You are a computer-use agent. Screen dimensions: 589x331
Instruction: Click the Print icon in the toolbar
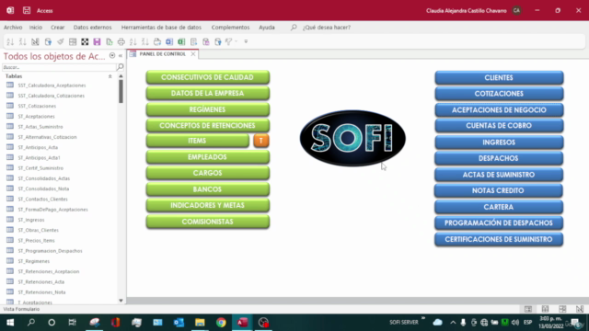[121, 41]
